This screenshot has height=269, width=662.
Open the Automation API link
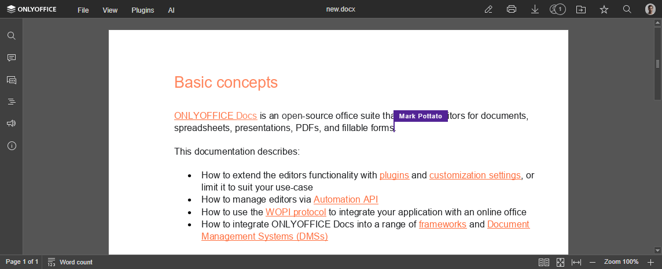(x=346, y=200)
